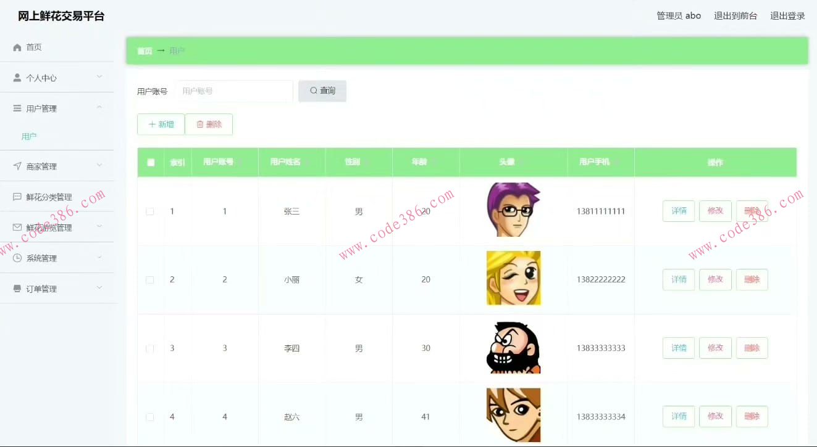Click the chat icon for 鲜花分类管理
This screenshot has height=447, width=817.
17,197
